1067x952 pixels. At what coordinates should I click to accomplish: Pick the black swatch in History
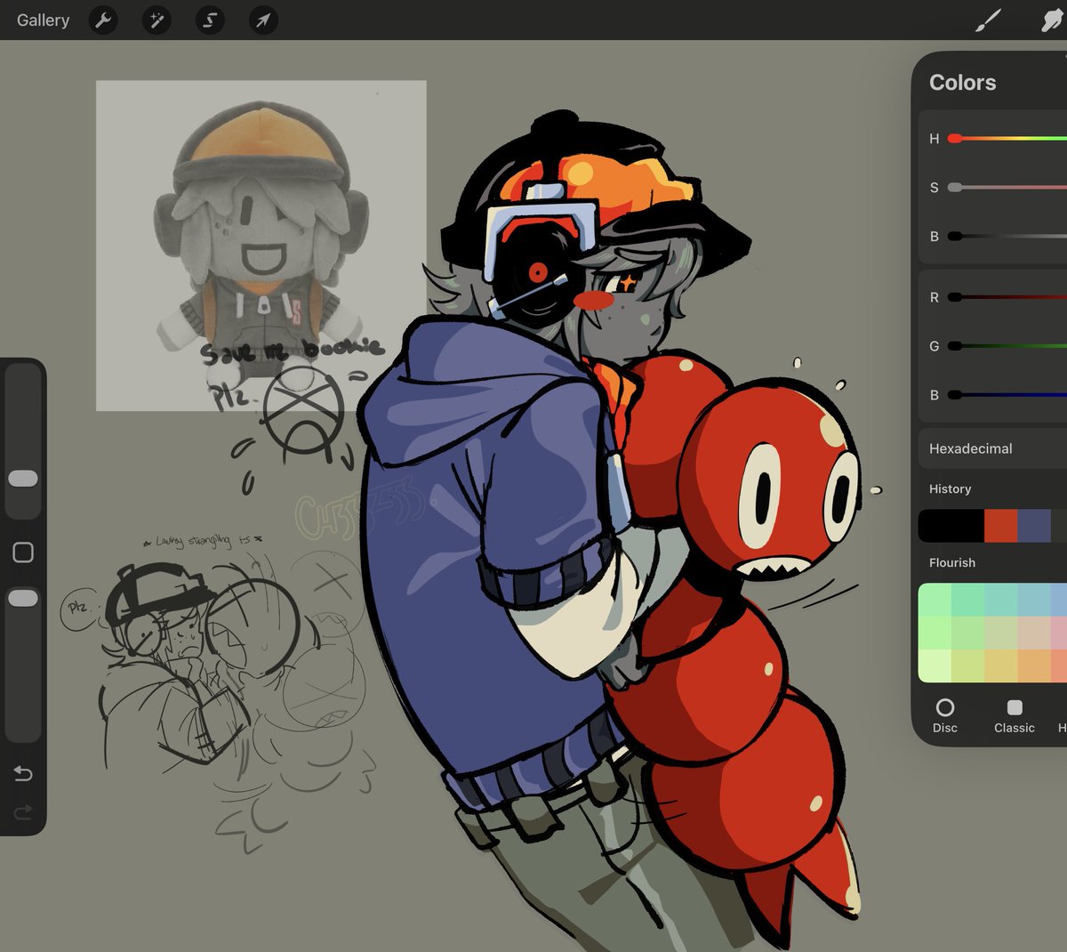click(951, 526)
